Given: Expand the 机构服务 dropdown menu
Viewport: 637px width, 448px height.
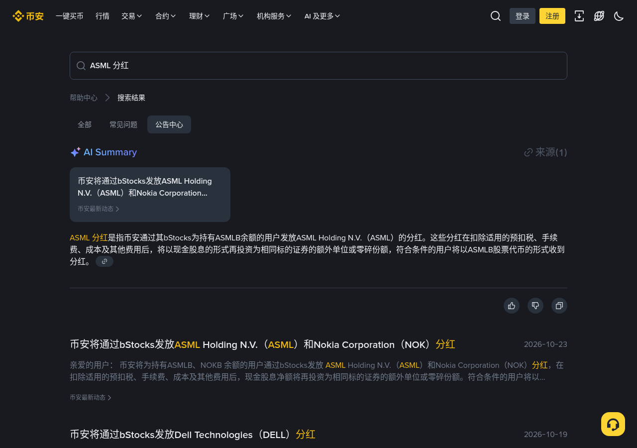Looking at the screenshot, I should [274, 16].
